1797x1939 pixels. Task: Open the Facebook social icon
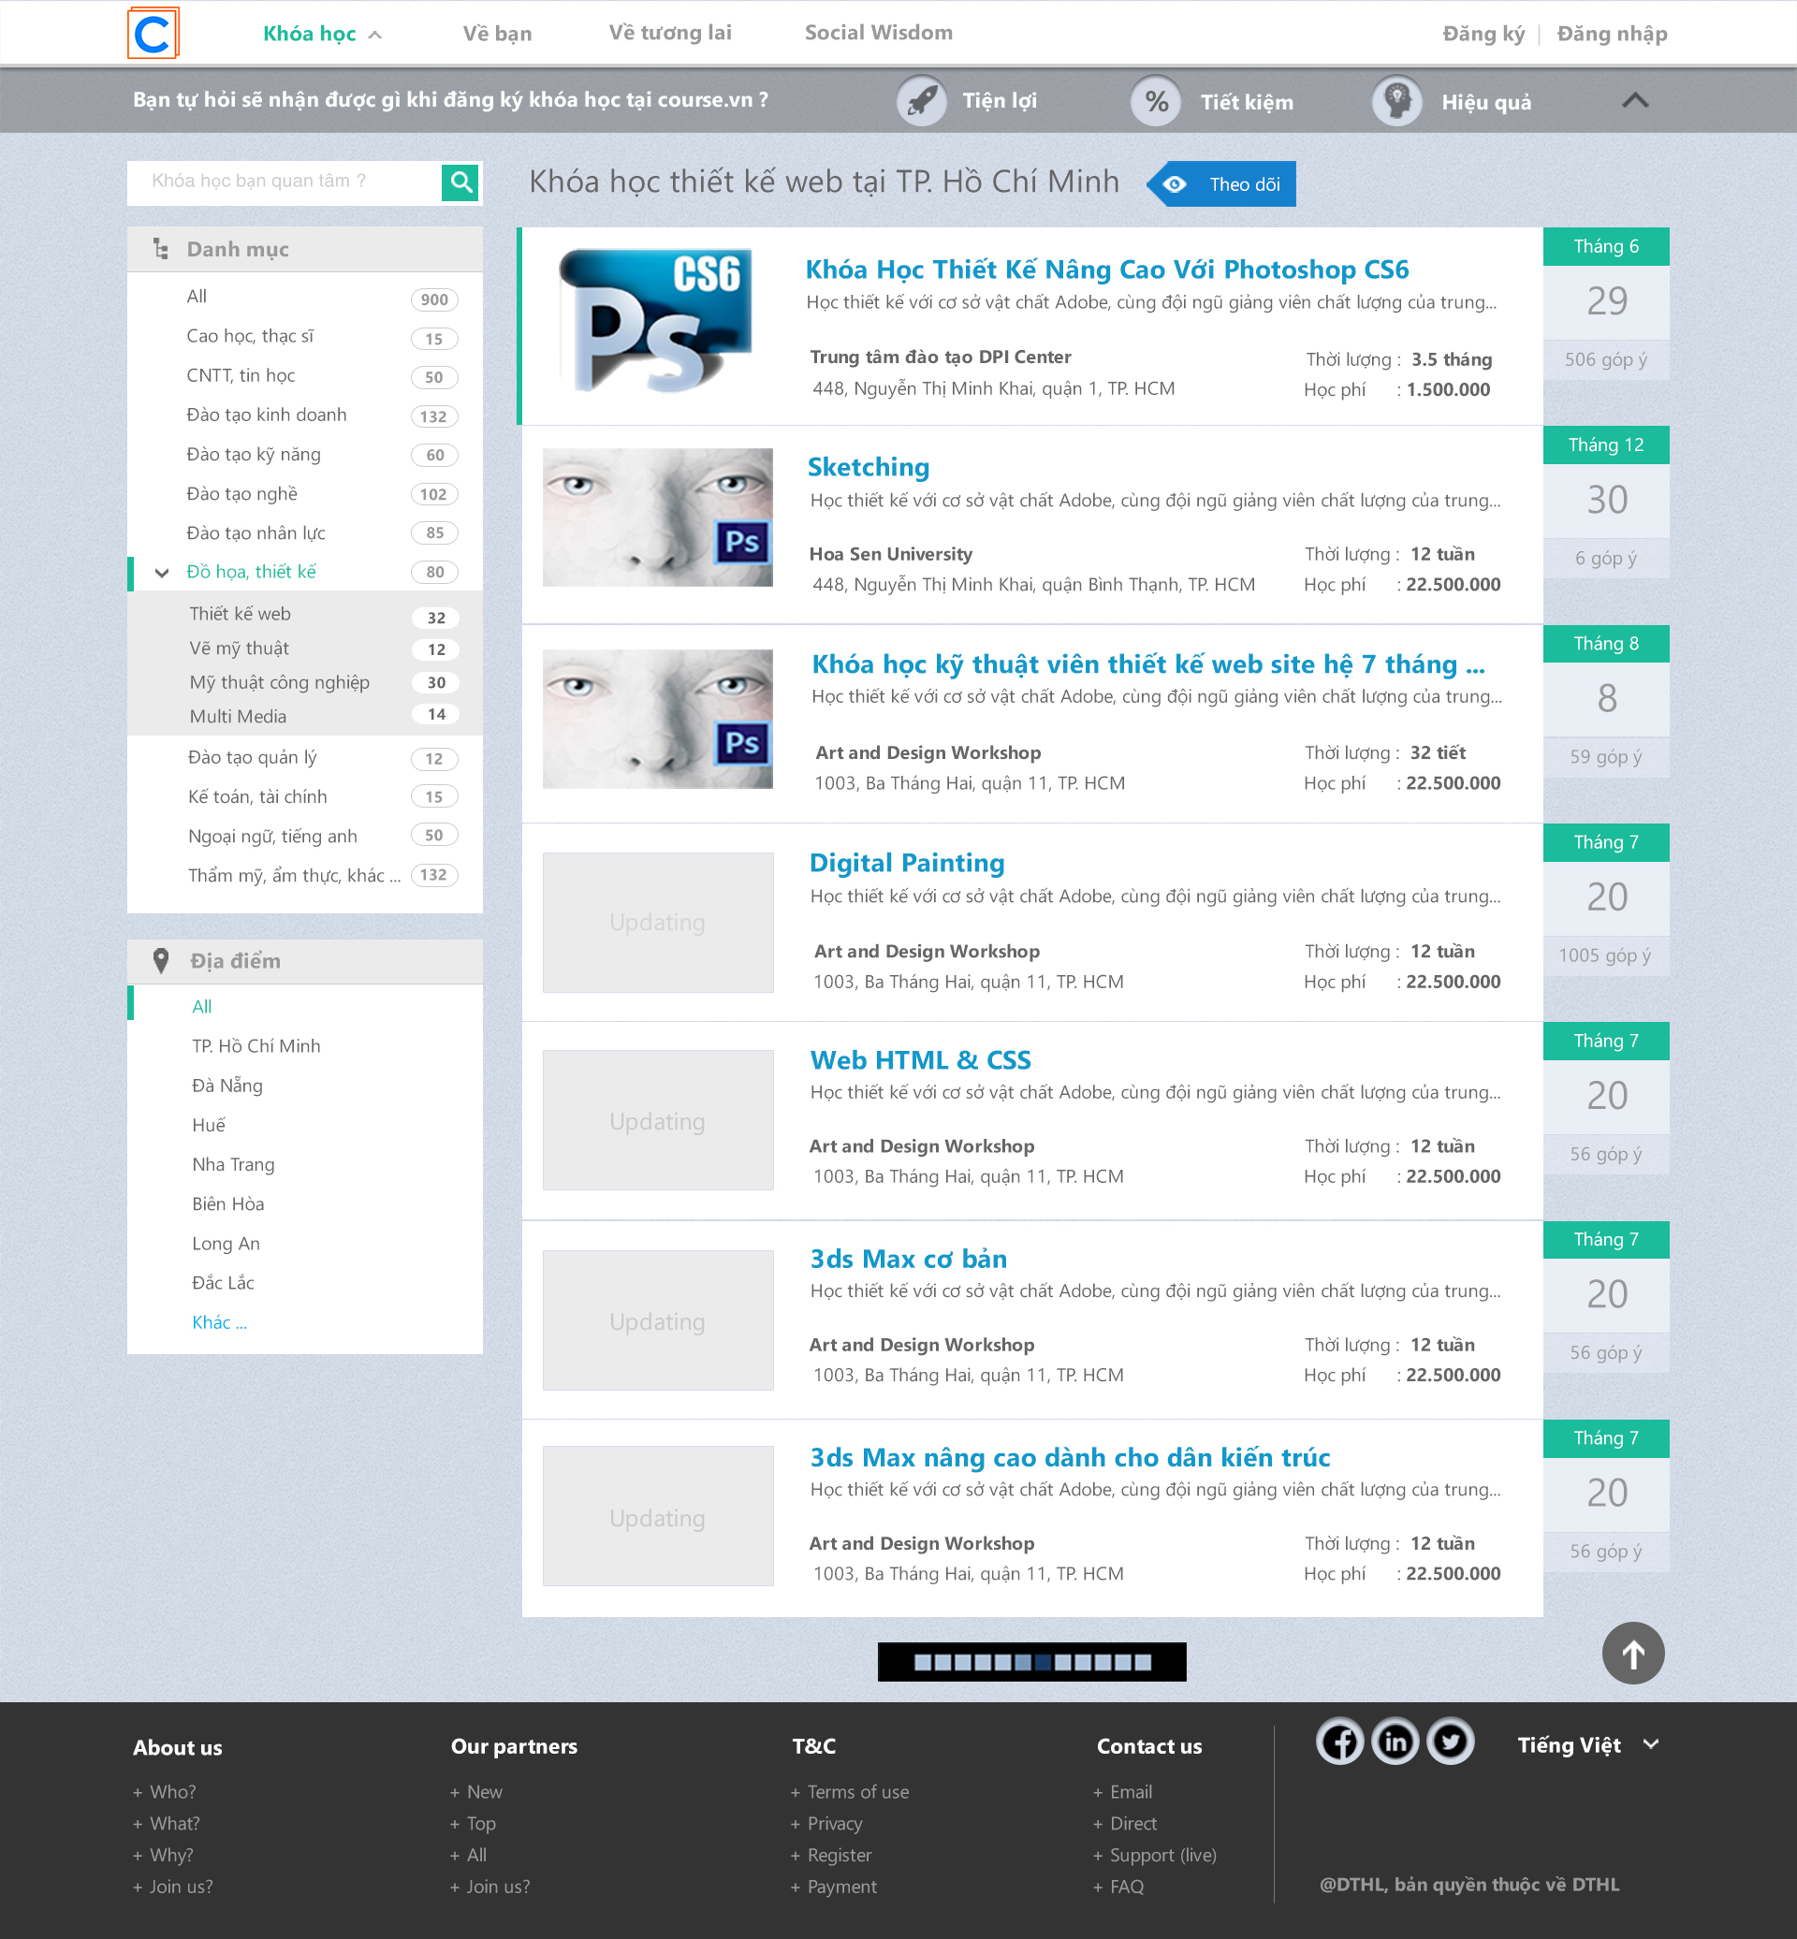1339,1742
